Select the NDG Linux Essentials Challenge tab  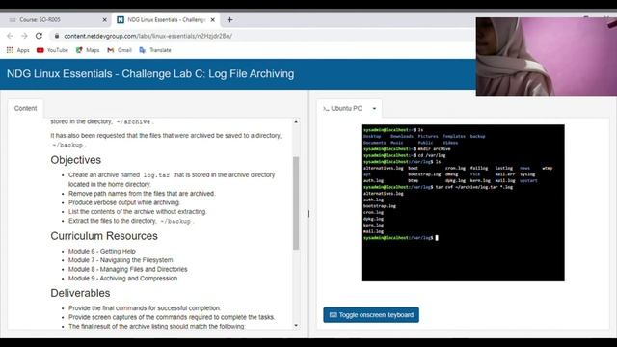(x=166, y=19)
